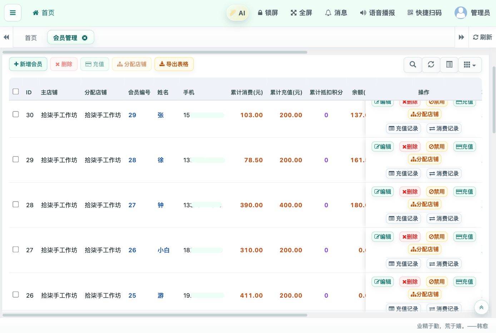Screen dimensions: 496x333
Task: Switch to the 首页 tab
Action: [x=31, y=38]
